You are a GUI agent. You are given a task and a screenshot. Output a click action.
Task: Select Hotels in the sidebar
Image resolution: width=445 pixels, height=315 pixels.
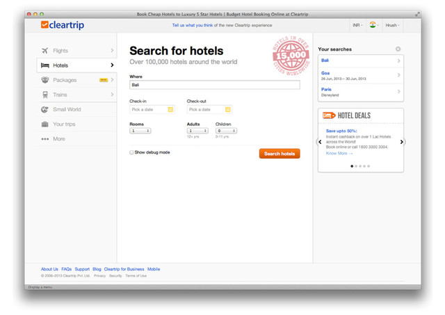[x=76, y=65]
